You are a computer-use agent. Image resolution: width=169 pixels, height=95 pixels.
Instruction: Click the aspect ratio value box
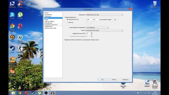[115, 20]
